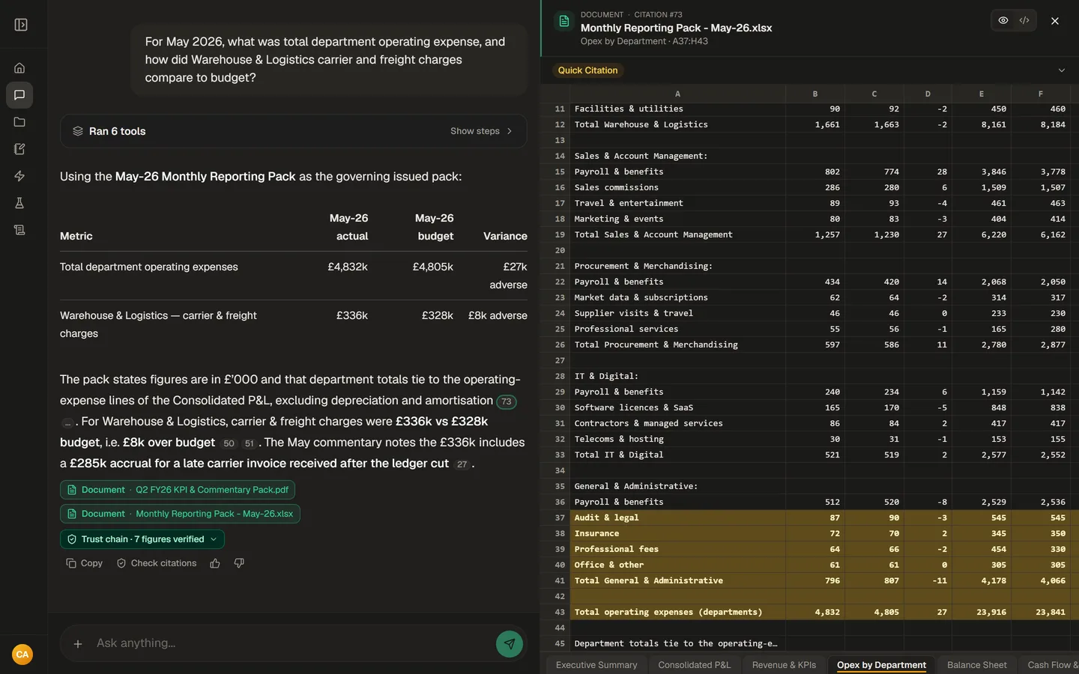Click the Total Warehouse & Logistics cell
Viewport: 1079px width, 674px height.
pyautogui.click(x=677, y=125)
